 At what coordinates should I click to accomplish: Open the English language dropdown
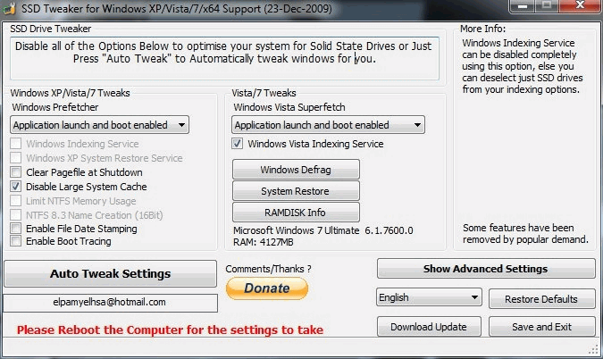(x=429, y=297)
